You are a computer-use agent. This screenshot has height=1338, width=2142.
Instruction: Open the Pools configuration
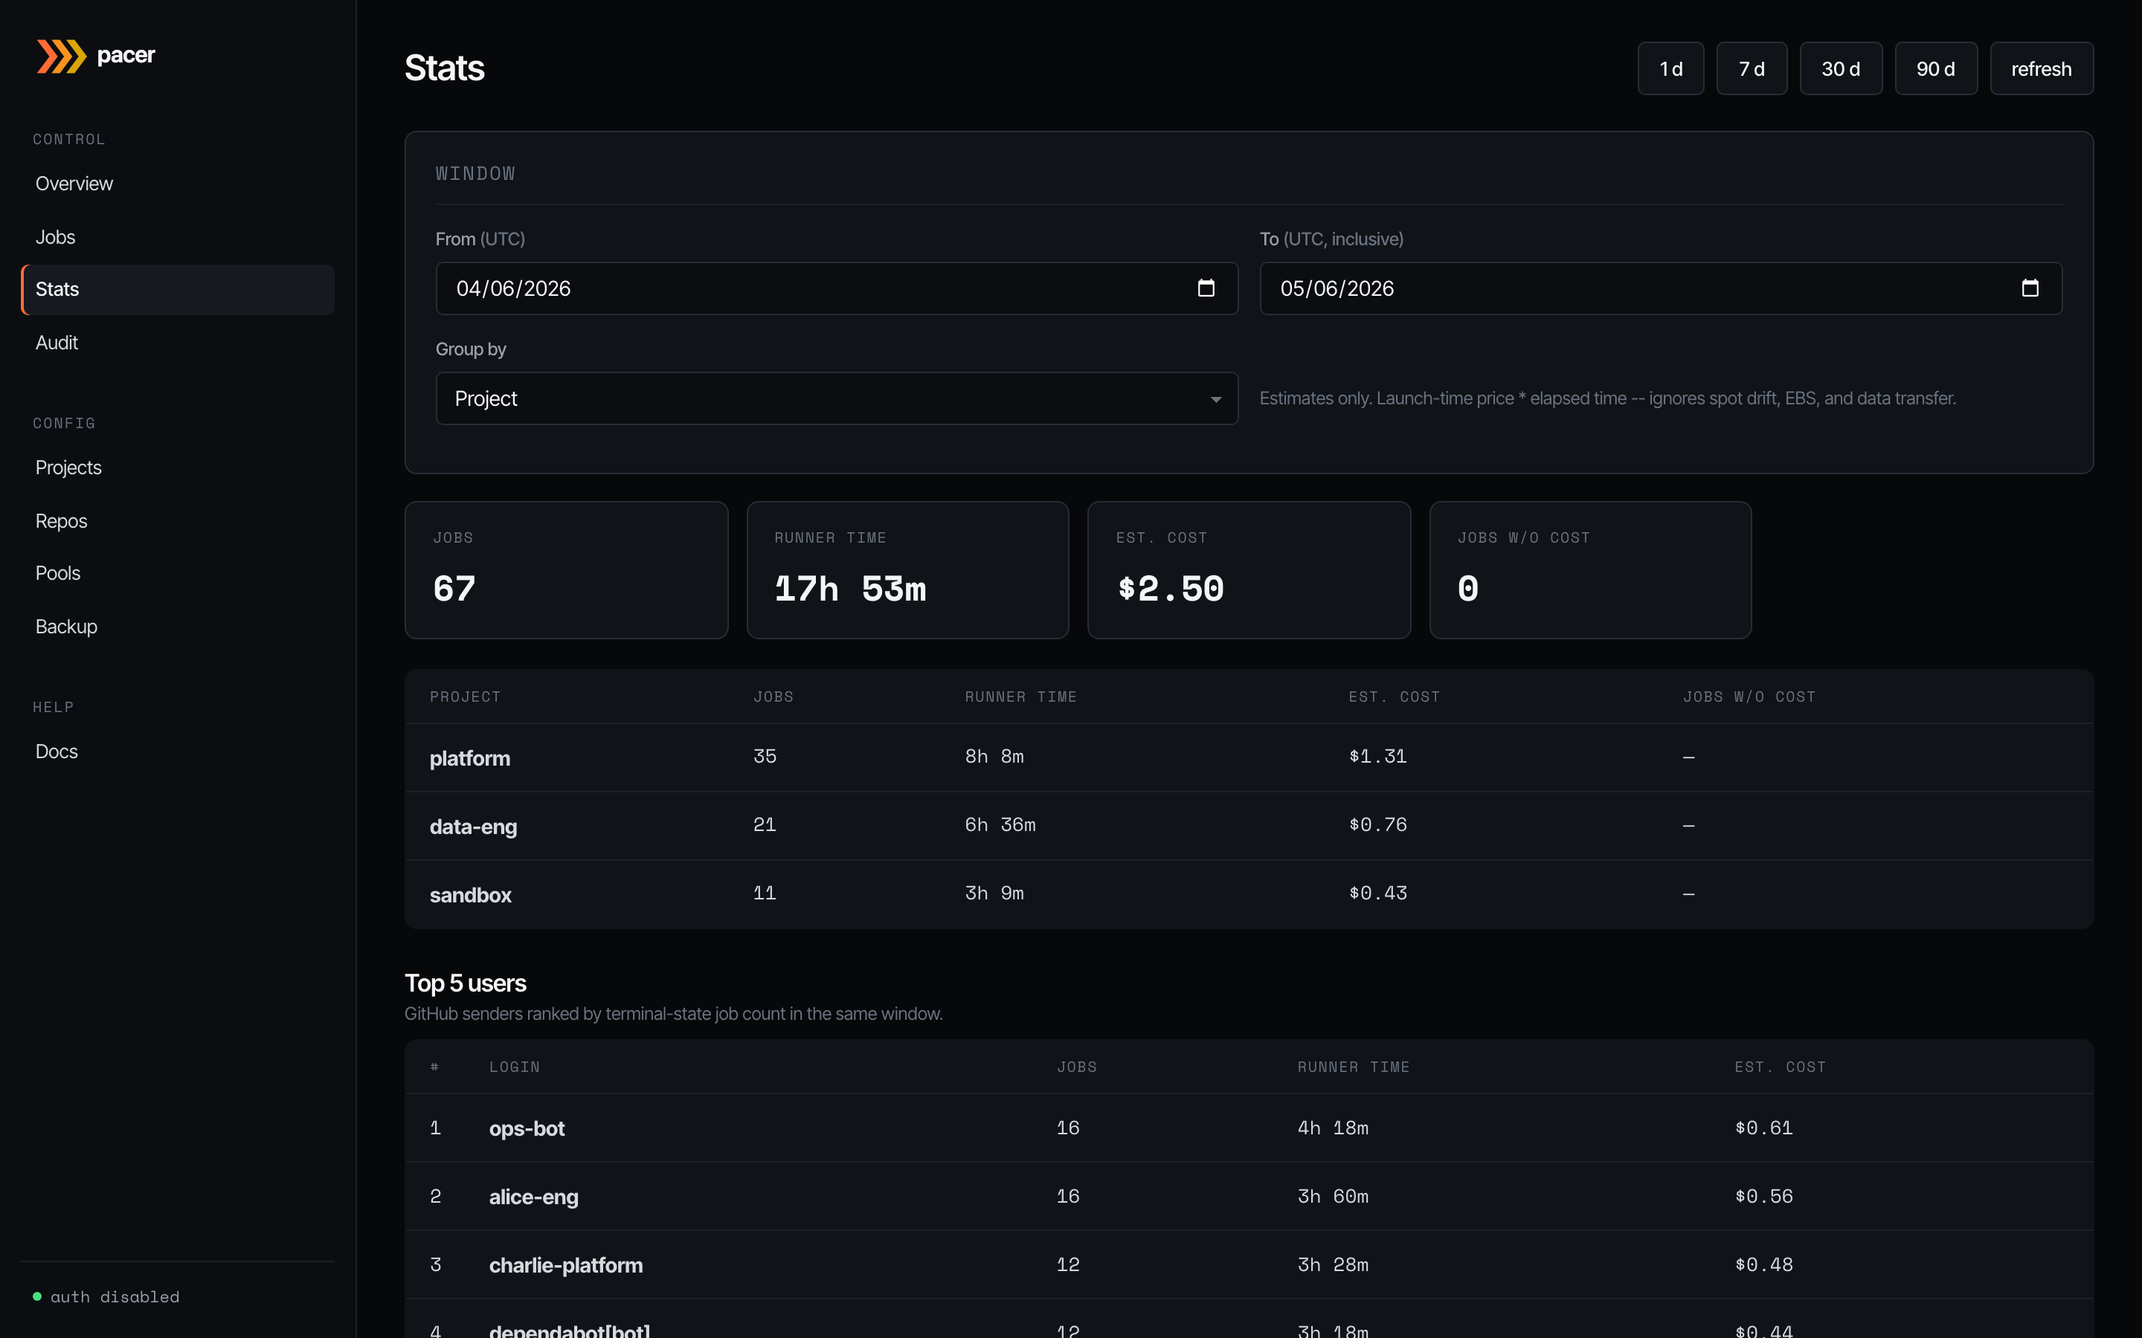(178, 572)
